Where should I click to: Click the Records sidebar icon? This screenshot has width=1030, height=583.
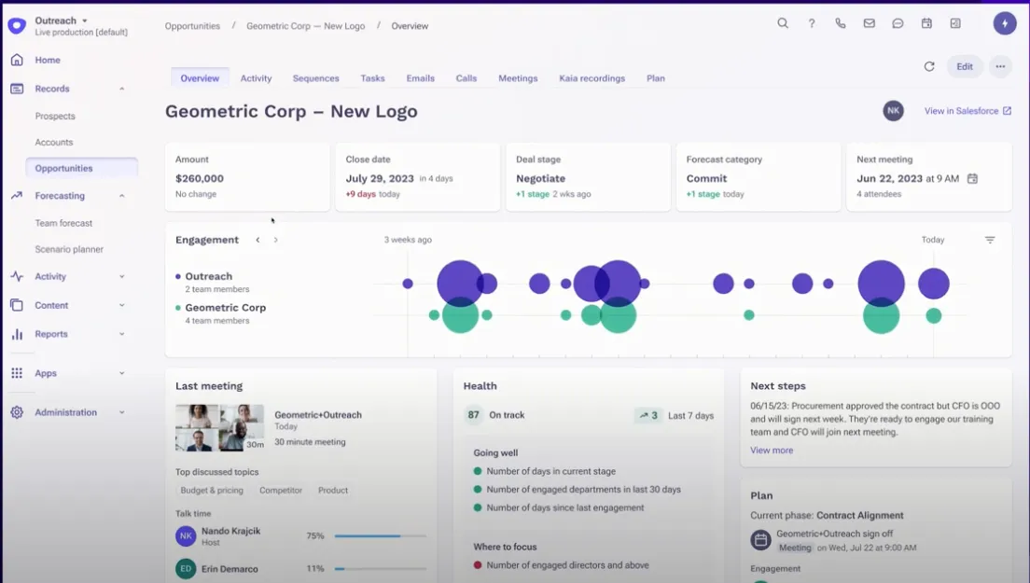[x=17, y=89]
